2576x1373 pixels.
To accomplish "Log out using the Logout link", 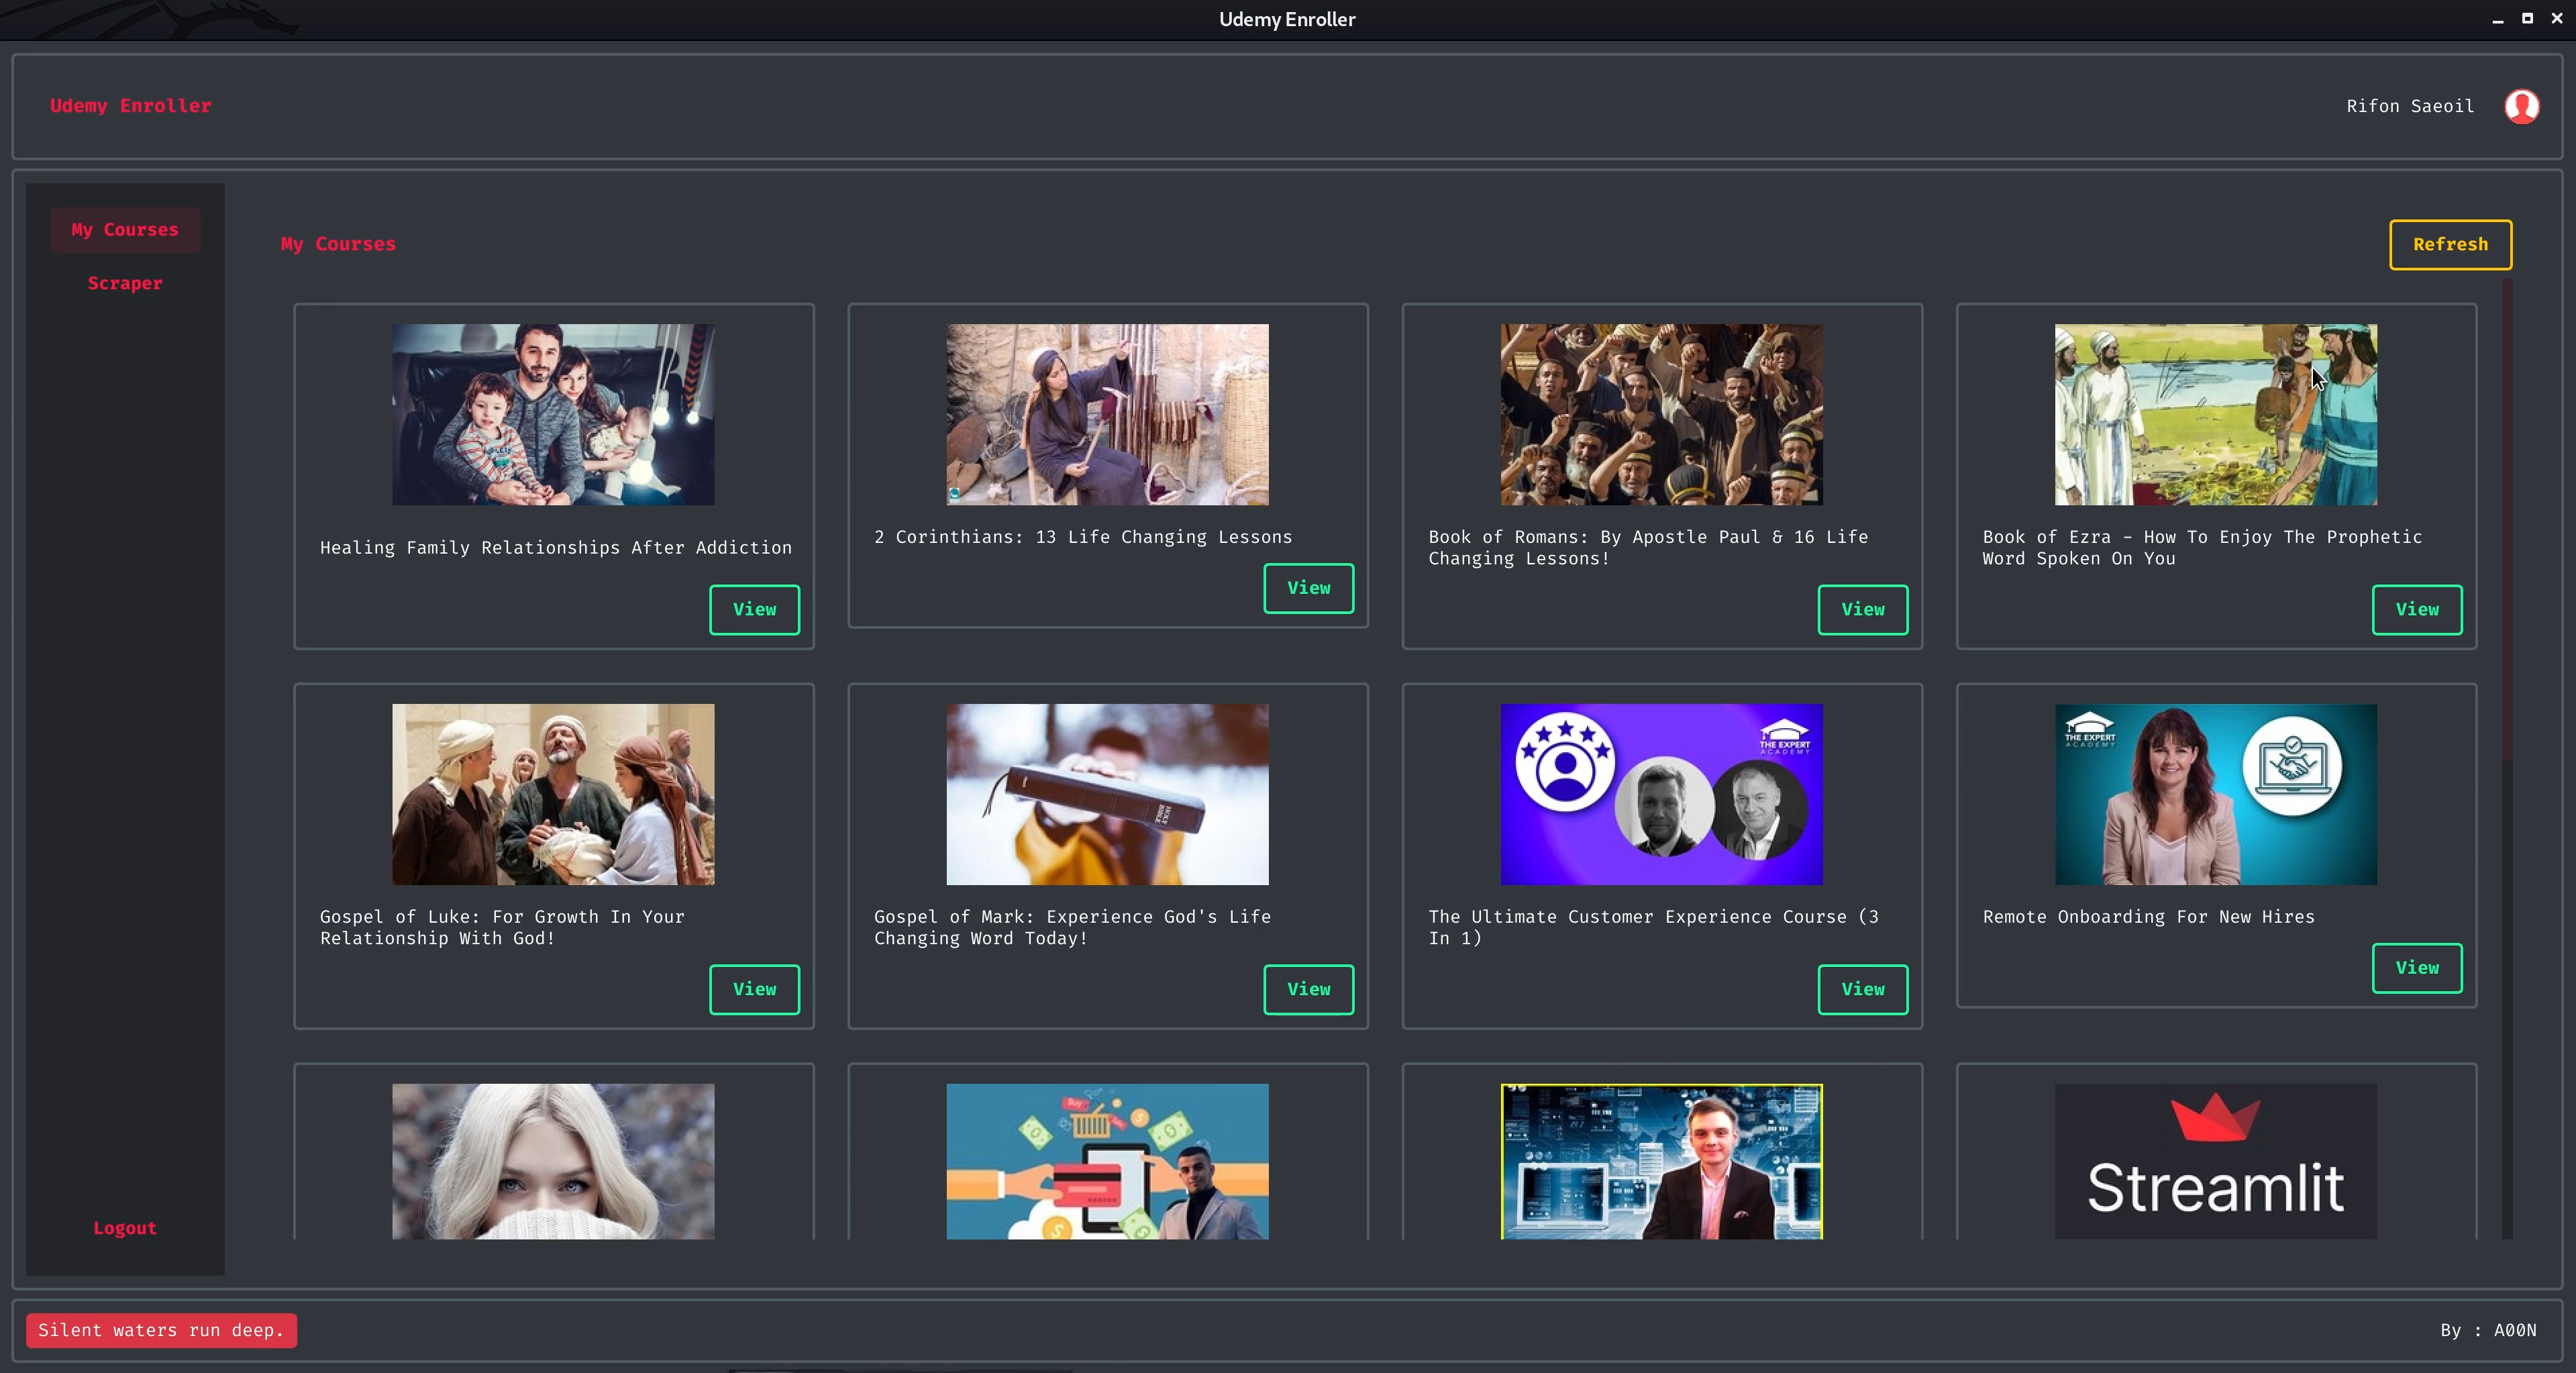I will (125, 1228).
